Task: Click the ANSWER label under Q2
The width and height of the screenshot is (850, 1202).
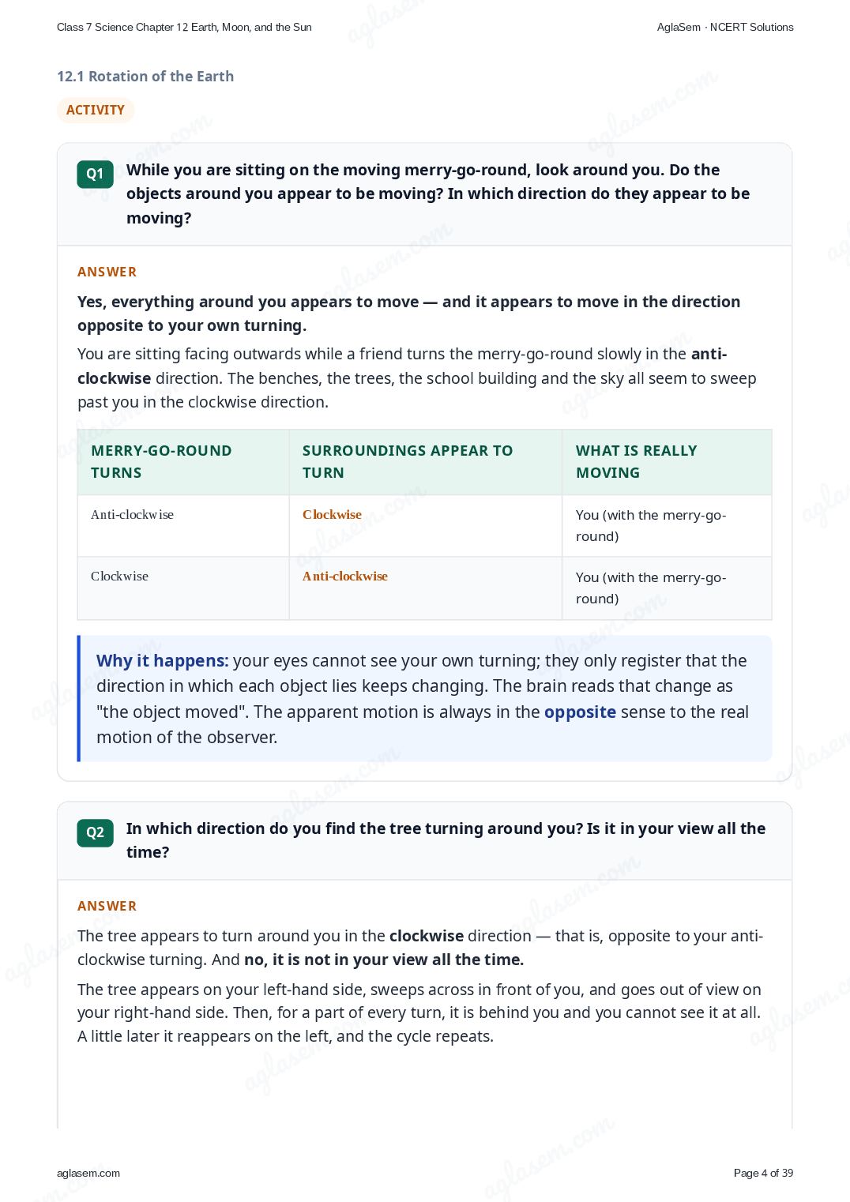Action: click(107, 906)
